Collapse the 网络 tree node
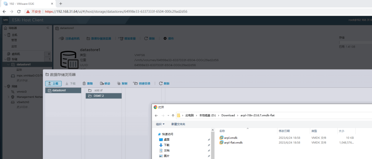The image size is (372, 159). tap(5, 86)
